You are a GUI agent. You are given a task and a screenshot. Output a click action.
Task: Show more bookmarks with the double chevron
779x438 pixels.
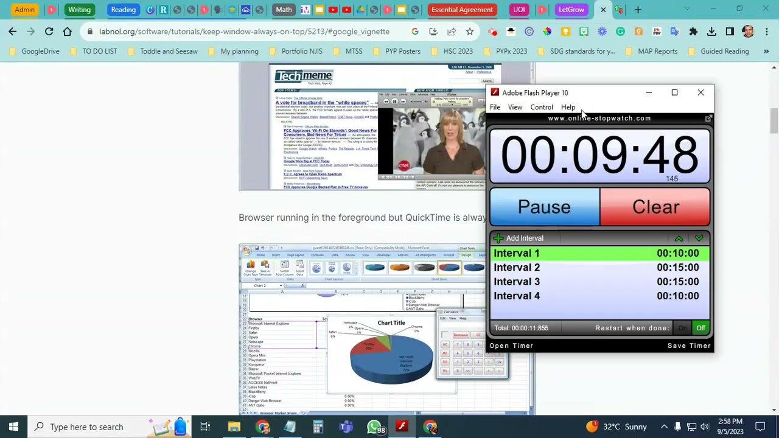pyautogui.click(x=766, y=51)
